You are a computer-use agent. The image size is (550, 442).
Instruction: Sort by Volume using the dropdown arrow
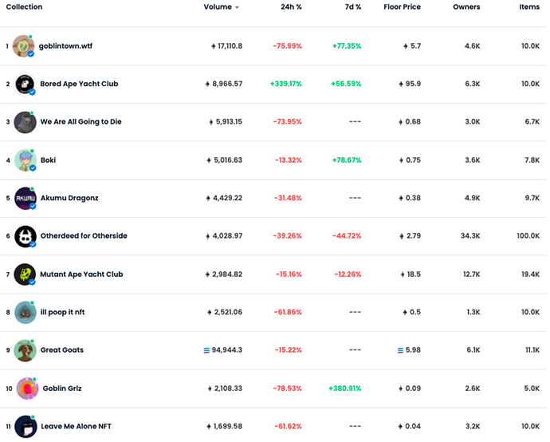[x=237, y=7]
